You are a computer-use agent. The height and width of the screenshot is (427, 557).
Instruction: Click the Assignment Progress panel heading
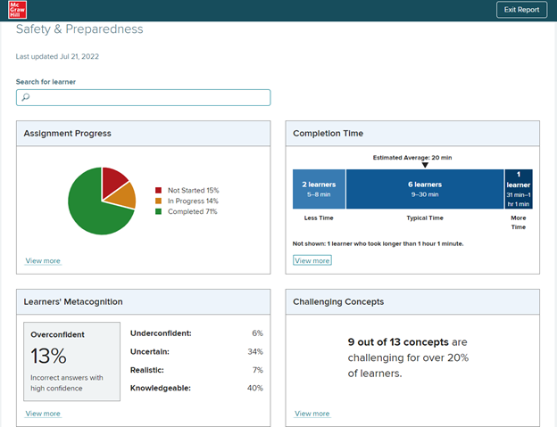click(x=68, y=134)
